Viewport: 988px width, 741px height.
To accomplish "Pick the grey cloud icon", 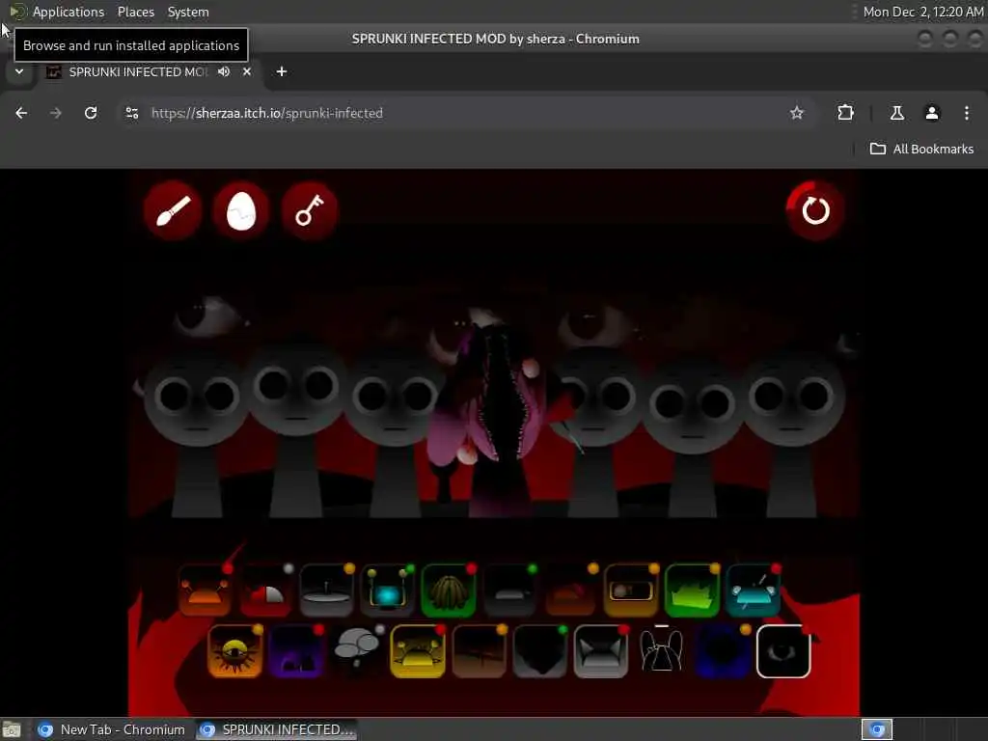I will tap(357, 651).
